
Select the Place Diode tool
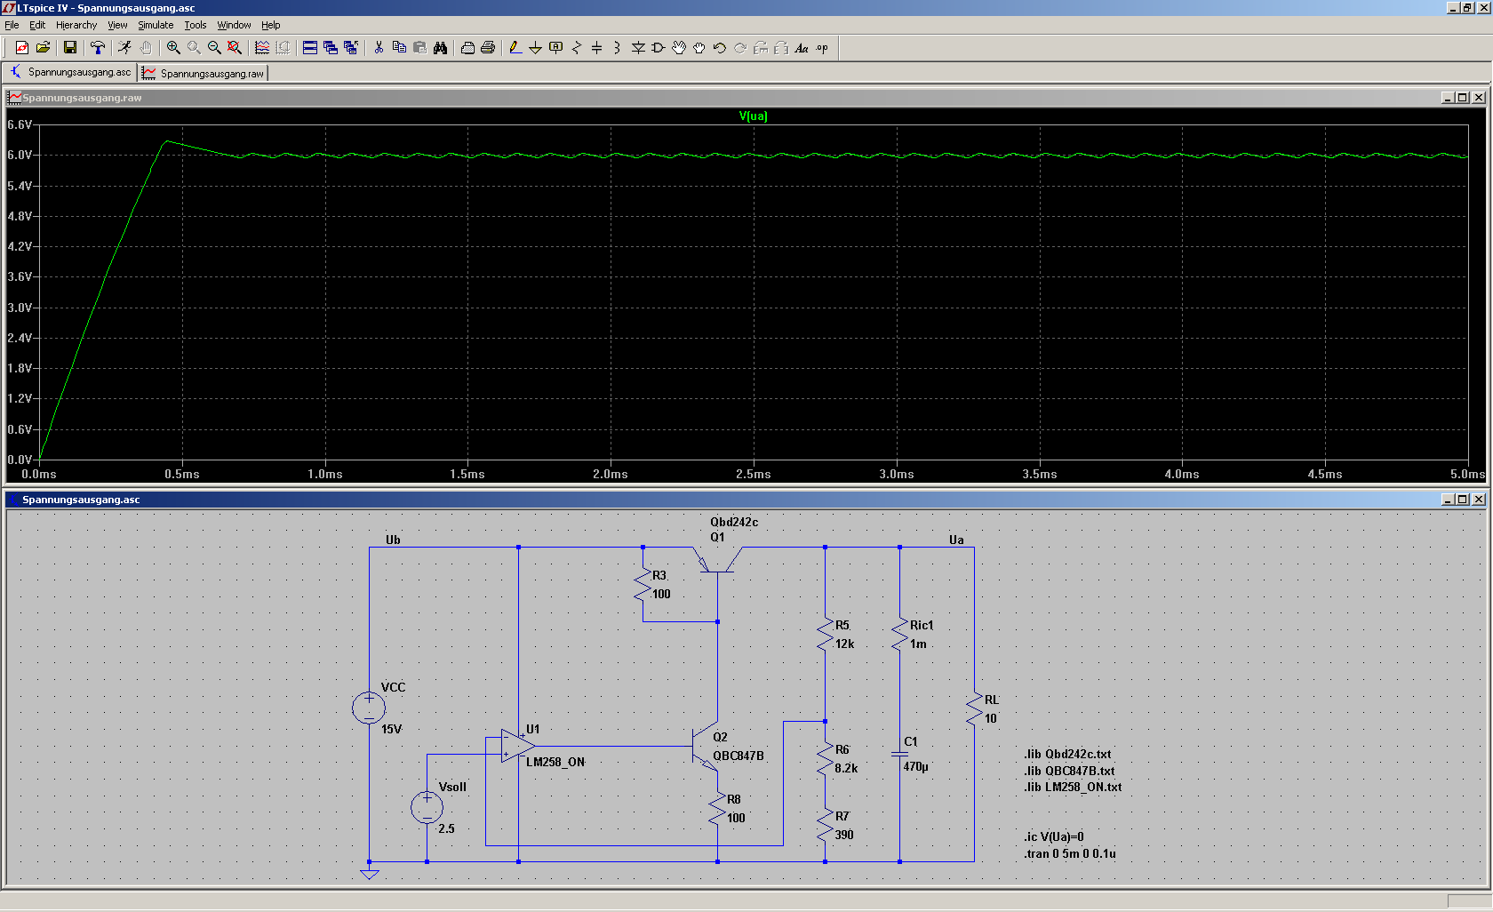click(x=638, y=48)
